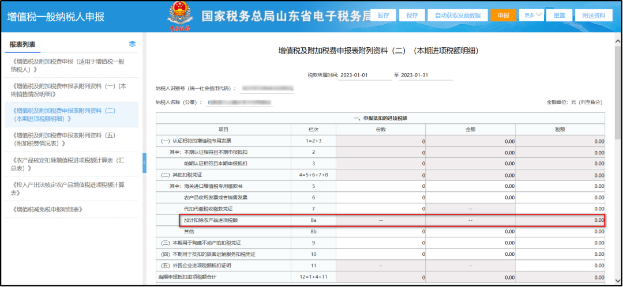Click the tax bureau emblem logo
Screen dimensions: 623x287
pos(180,16)
